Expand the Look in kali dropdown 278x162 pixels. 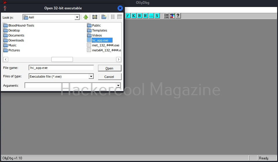(x=77, y=17)
